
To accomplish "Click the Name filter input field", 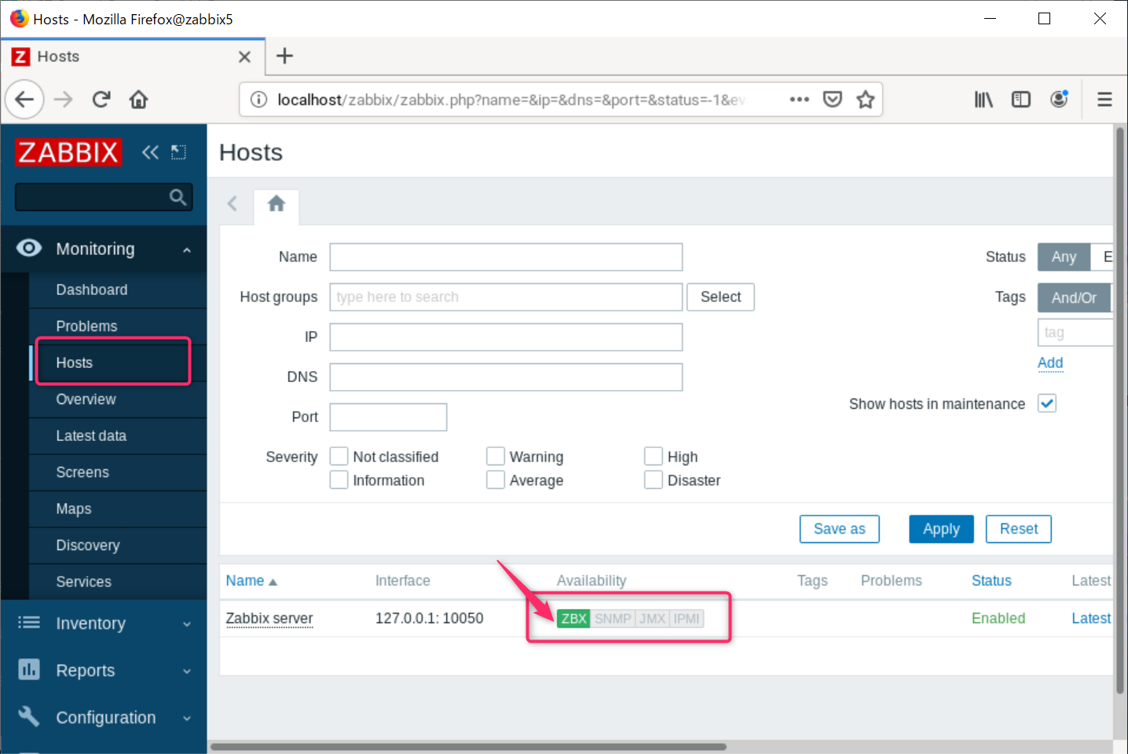I will (x=506, y=257).
